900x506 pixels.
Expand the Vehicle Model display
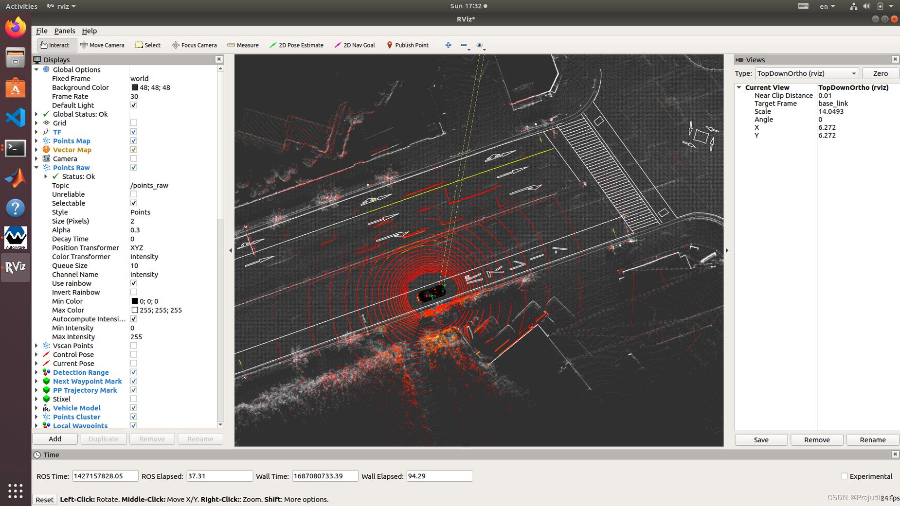36,408
